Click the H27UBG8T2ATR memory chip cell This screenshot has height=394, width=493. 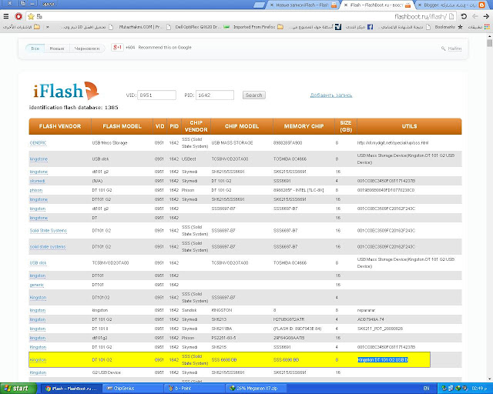(x=289, y=319)
